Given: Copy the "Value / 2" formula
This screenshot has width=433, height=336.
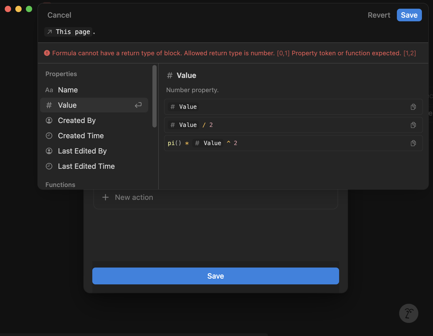Looking at the screenshot, I should click(413, 125).
